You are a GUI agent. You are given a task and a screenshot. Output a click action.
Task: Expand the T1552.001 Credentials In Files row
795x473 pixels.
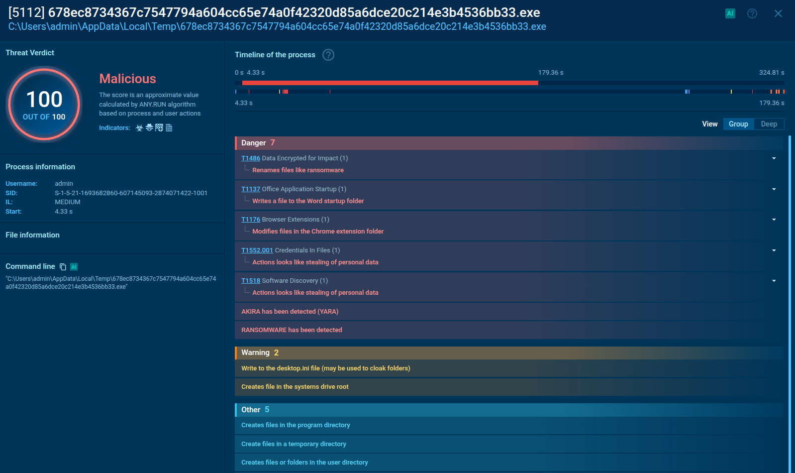point(774,250)
